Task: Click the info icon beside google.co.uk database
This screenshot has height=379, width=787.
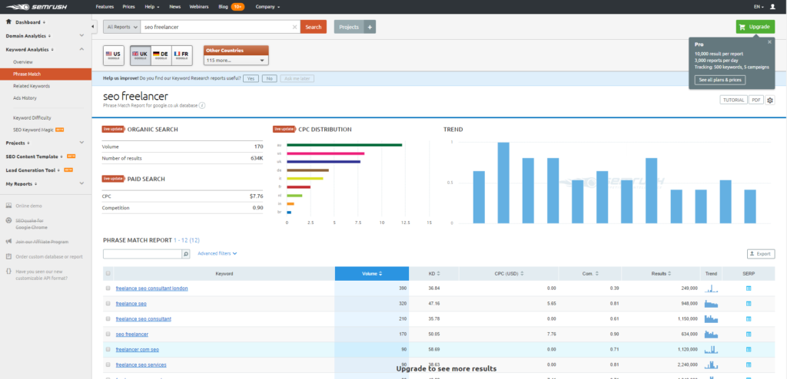Action: coord(202,106)
